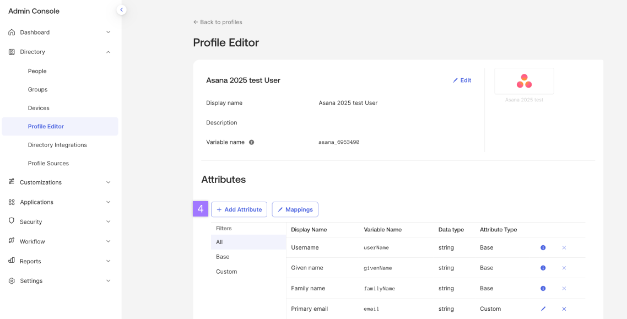Expand the Security section
The height and width of the screenshot is (319, 627).
coord(108,222)
